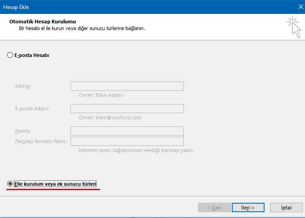Click the Adınız label

[x=23, y=86]
